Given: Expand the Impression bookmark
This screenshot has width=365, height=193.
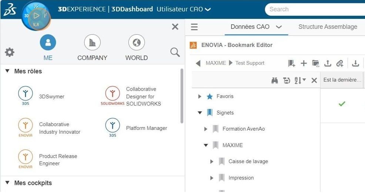Looking at the screenshot, I should pos(211,178).
